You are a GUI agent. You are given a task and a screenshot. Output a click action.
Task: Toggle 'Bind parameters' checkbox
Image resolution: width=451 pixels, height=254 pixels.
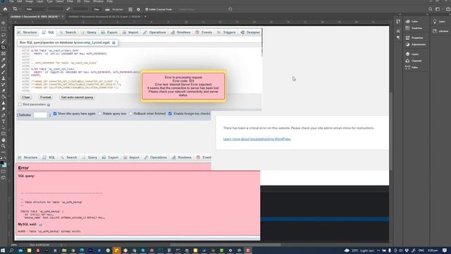pos(20,104)
